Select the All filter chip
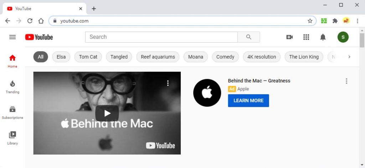The height and width of the screenshot is (168, 365). 41,57
